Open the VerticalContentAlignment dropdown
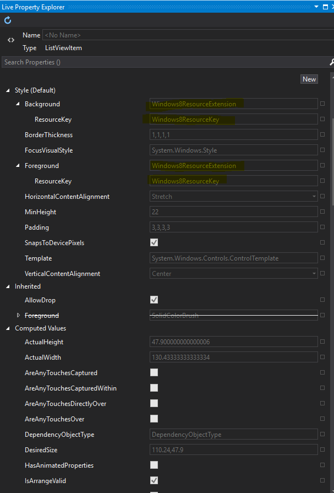 click(x=314, y=273)
